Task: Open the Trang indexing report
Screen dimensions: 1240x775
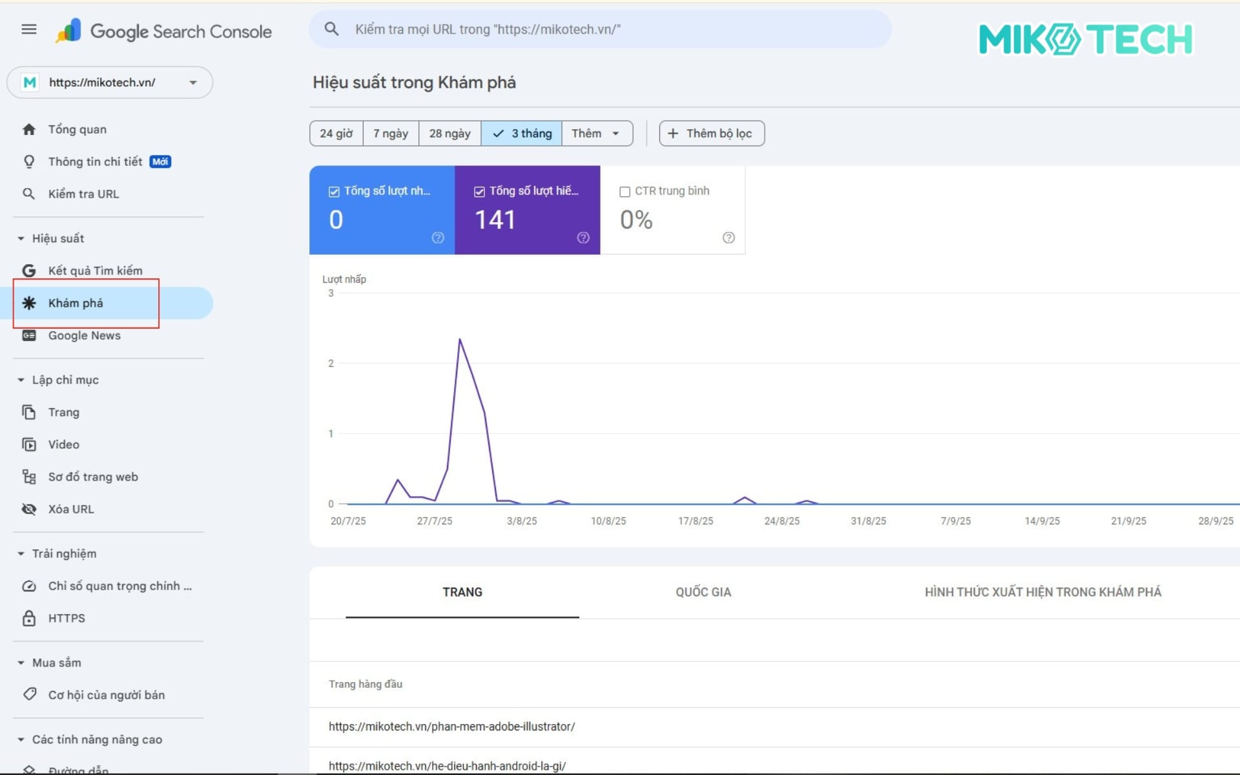Action: pyautogui.click(x=63, y=412)
